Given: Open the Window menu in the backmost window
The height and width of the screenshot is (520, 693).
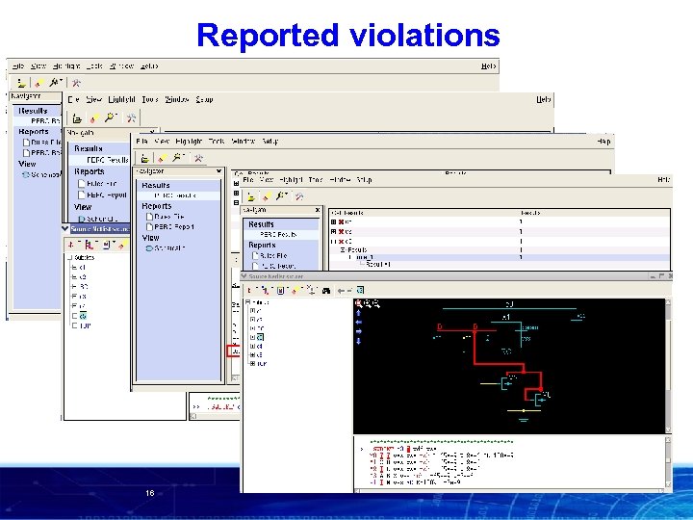Looking at the screenshot, I should click(121, 65).
